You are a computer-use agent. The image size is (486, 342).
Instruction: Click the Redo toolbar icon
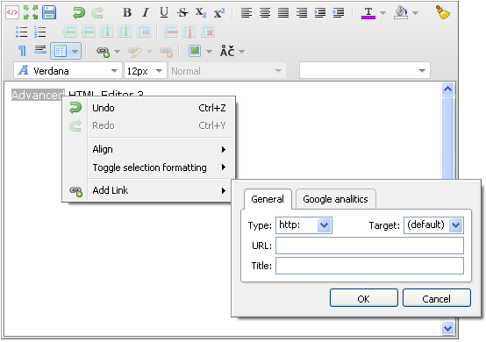[x=97, y=13]
